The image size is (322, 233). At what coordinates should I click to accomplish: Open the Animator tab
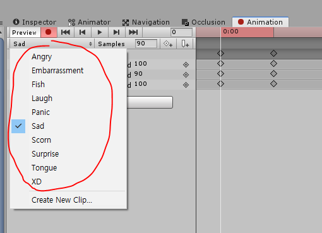click(89, 22)
